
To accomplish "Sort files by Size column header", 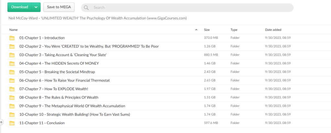I will click(207, 30).
